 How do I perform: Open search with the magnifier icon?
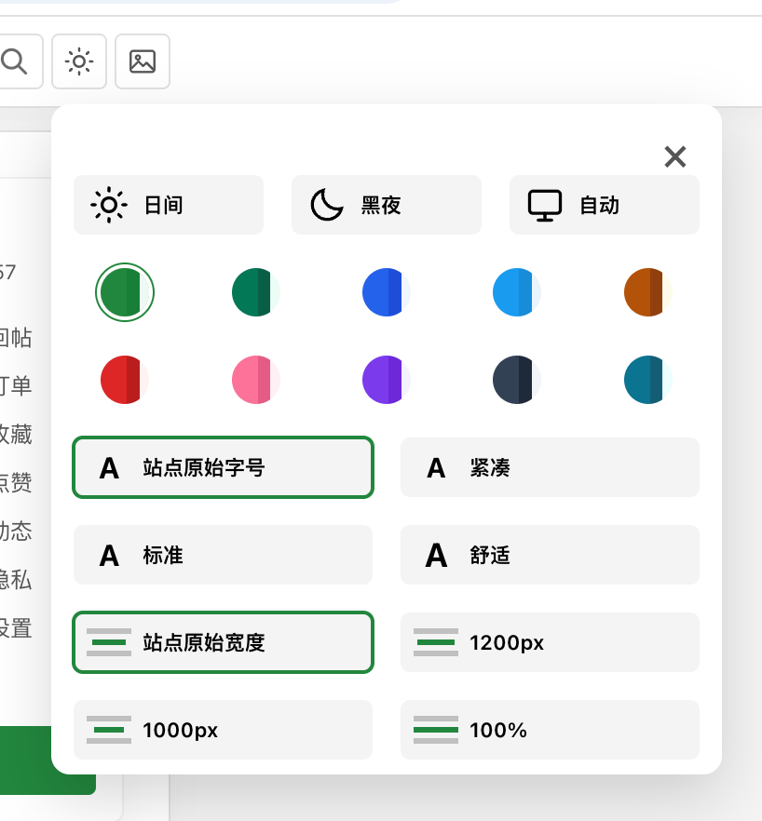coord(16,61)
